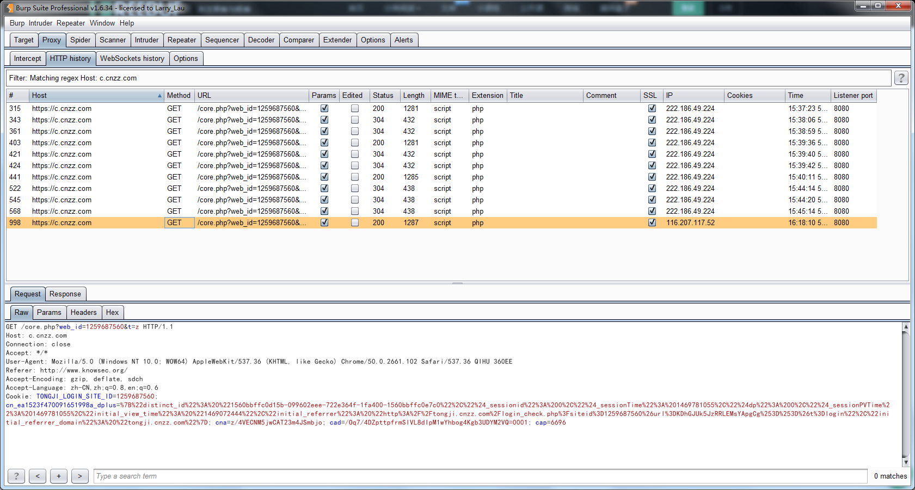Toggle Params checkbox in row 522

click(x=324, y=188)
